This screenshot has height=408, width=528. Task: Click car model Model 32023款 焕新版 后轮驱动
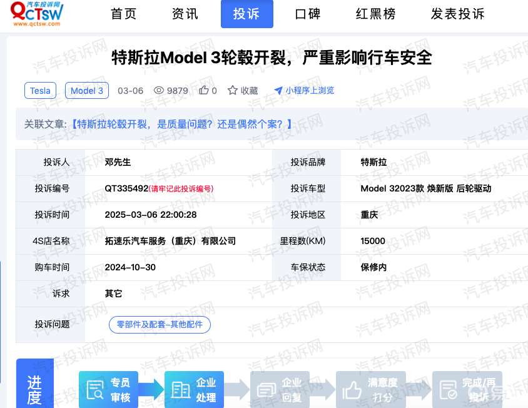tap(426, 188)
